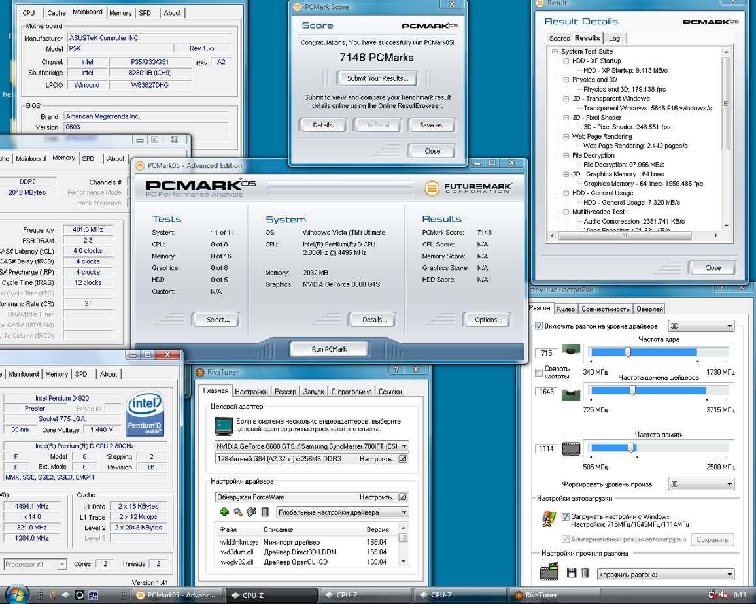Click the memory clock slider handle
The image size is (756, 604).
pos(630,448)
